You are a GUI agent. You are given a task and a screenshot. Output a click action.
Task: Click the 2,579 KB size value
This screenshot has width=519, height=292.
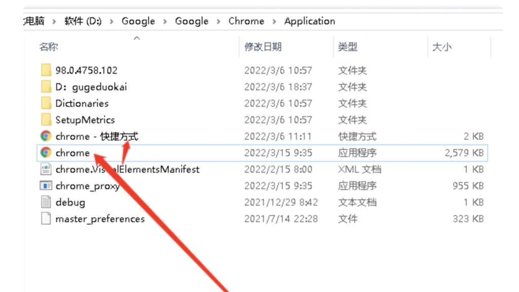coord(464,153)
